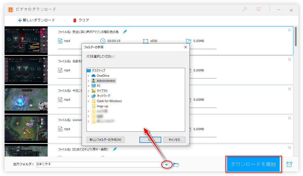Click 新しいフォルダーの作成(M) button

point(105,140)
